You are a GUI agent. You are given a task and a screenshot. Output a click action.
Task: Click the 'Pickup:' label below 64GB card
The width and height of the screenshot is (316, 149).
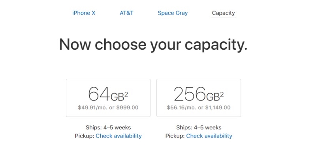pyautogui.click(x=85, y=136)
